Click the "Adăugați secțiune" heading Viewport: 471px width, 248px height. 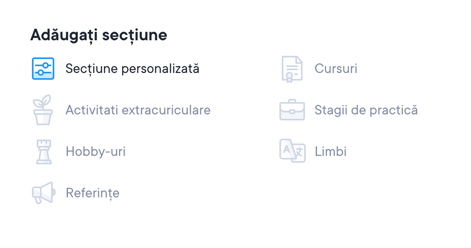(99, 35)
